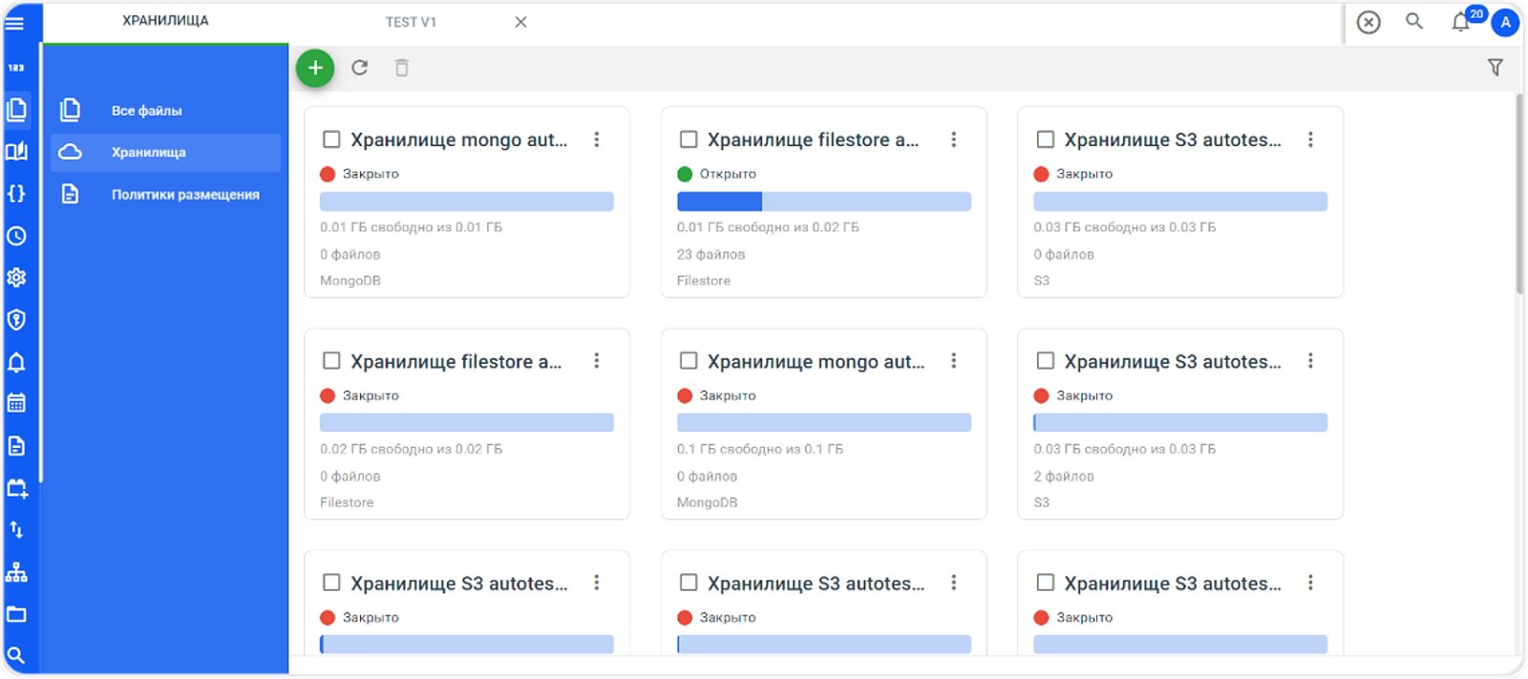Click the usage bar of mongo card with 0.1 ГБ

(x=824, y=423)
